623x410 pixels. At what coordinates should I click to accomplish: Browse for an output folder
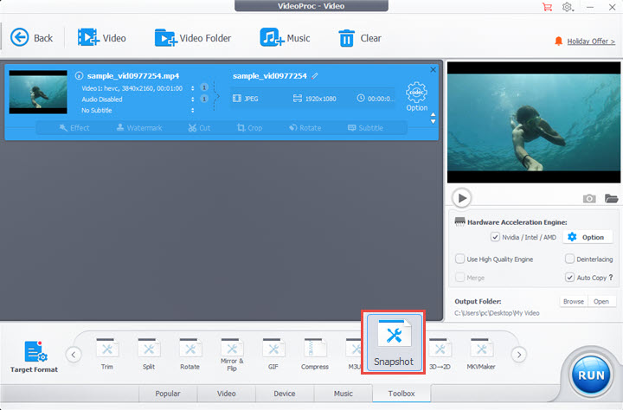[574, 302]
